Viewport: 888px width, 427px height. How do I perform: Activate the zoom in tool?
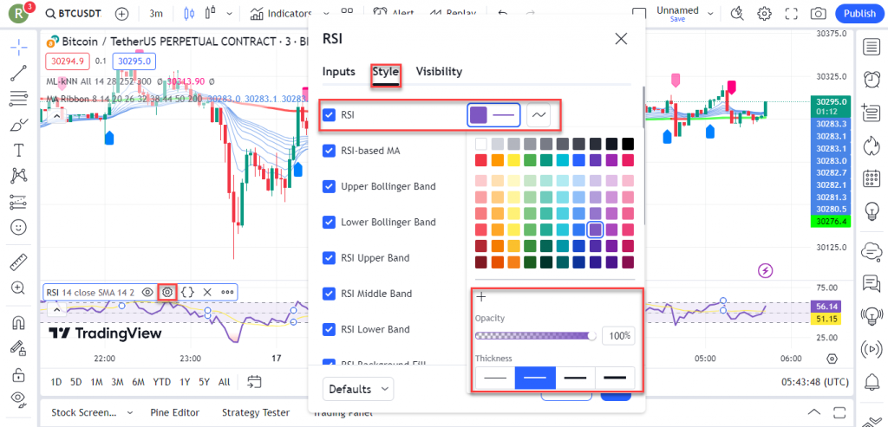pyautogui.click(x=19, y=288)
